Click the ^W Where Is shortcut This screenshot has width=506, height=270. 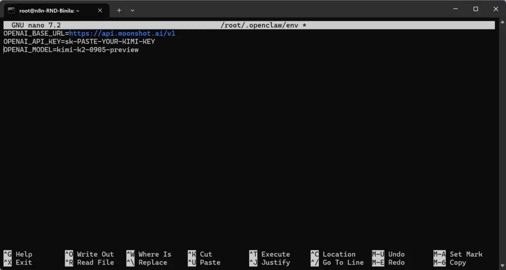(x=149, y=254)
